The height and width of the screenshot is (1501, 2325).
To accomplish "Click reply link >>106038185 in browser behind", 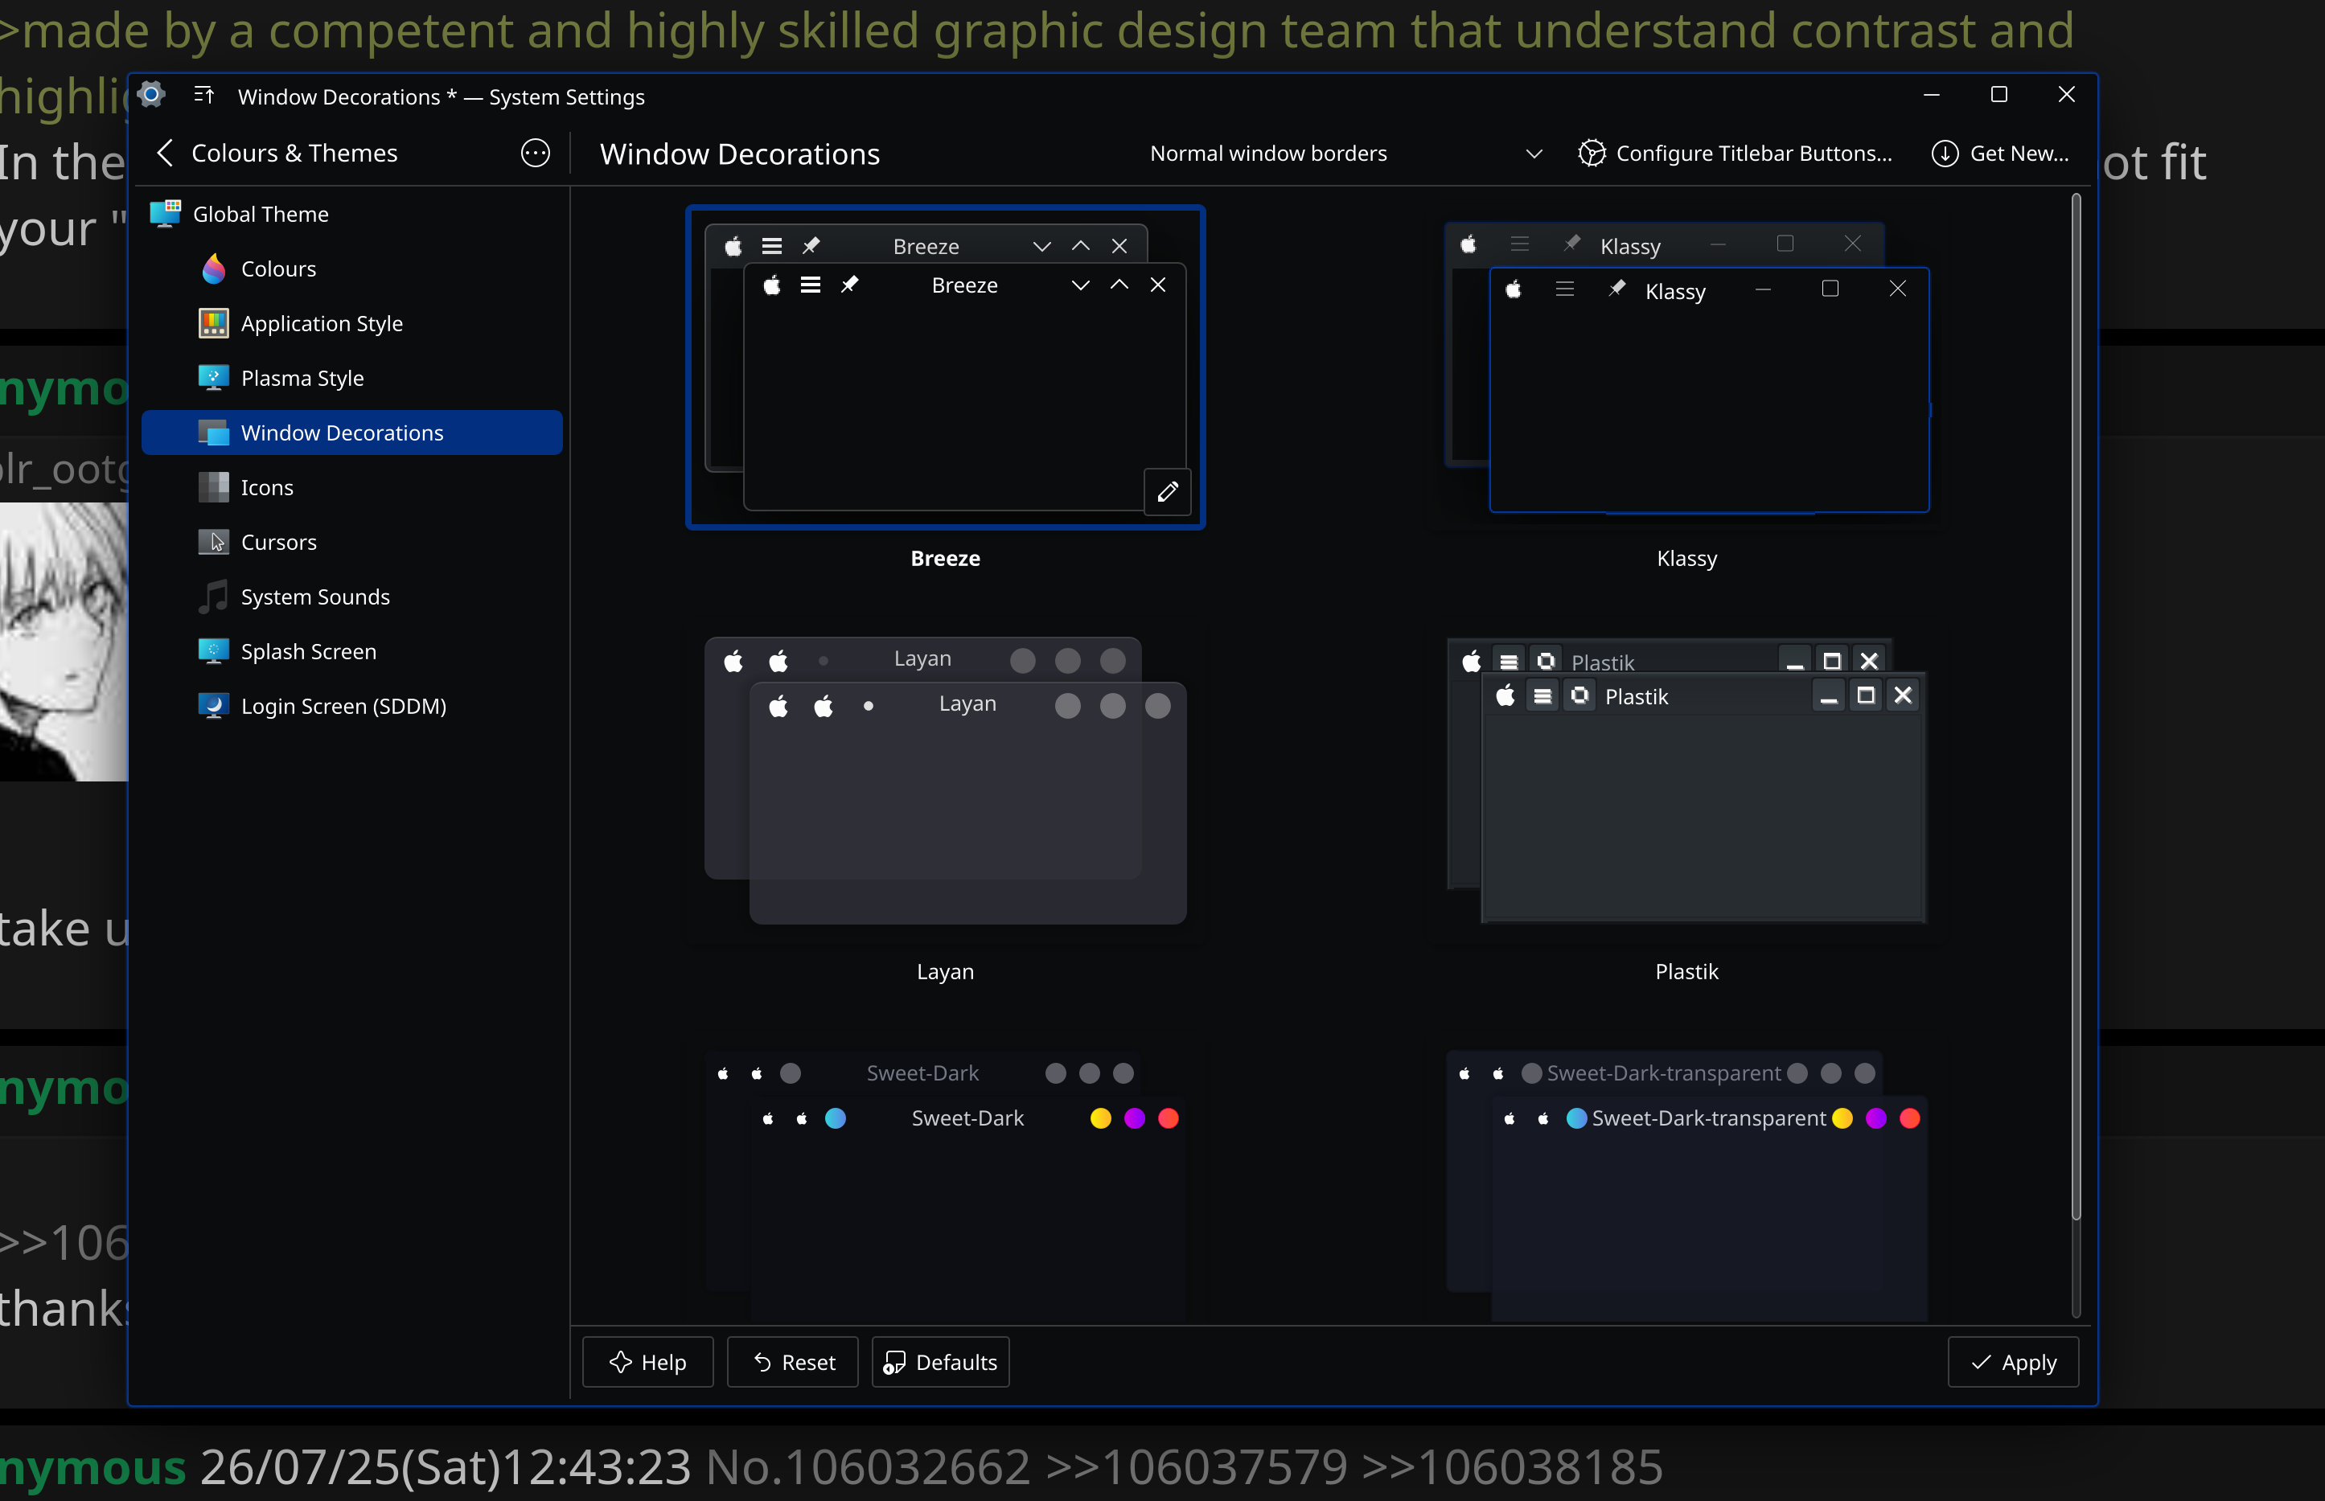I will coord(1512,1466).
